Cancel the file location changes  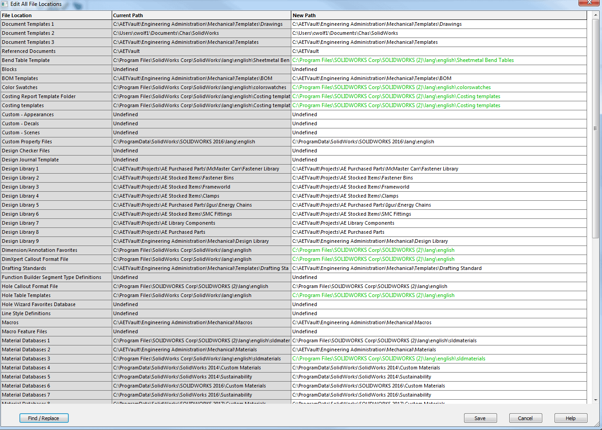526,418
